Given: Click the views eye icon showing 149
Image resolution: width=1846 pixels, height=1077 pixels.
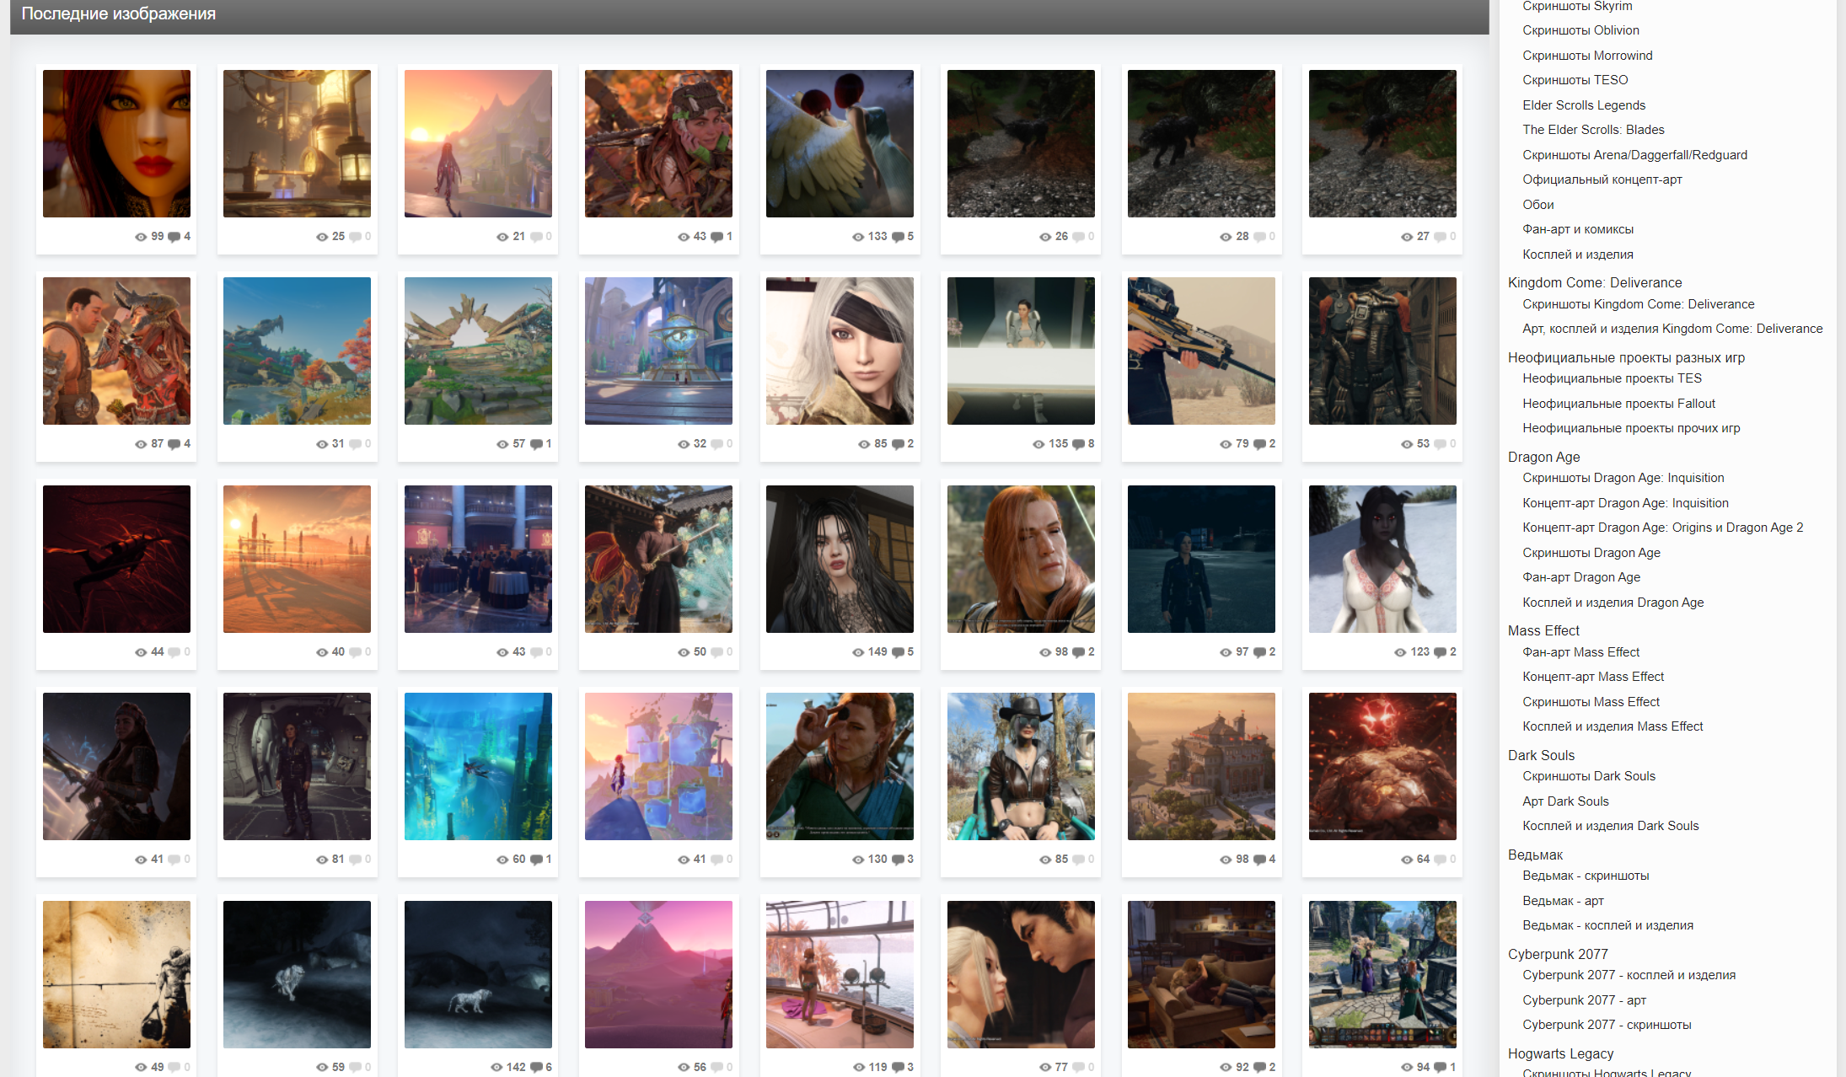Looking at the screenshot, I should (858, 652).
